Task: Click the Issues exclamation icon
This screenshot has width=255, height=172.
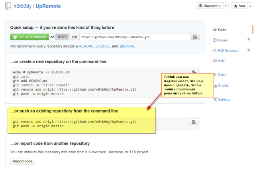Action: [215, 40]
